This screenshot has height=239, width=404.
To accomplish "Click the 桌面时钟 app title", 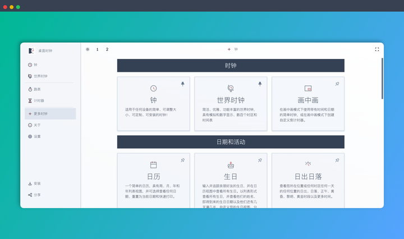I will (45, 50).
